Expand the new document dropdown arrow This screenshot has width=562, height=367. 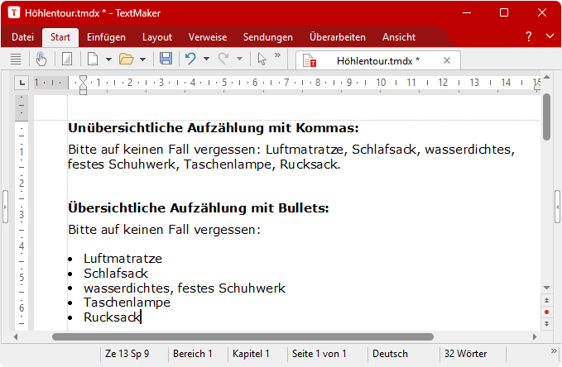tap(108, 59)
